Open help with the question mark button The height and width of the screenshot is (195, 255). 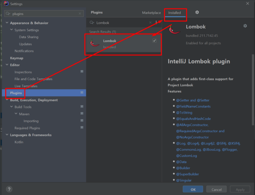coord(9,189)
